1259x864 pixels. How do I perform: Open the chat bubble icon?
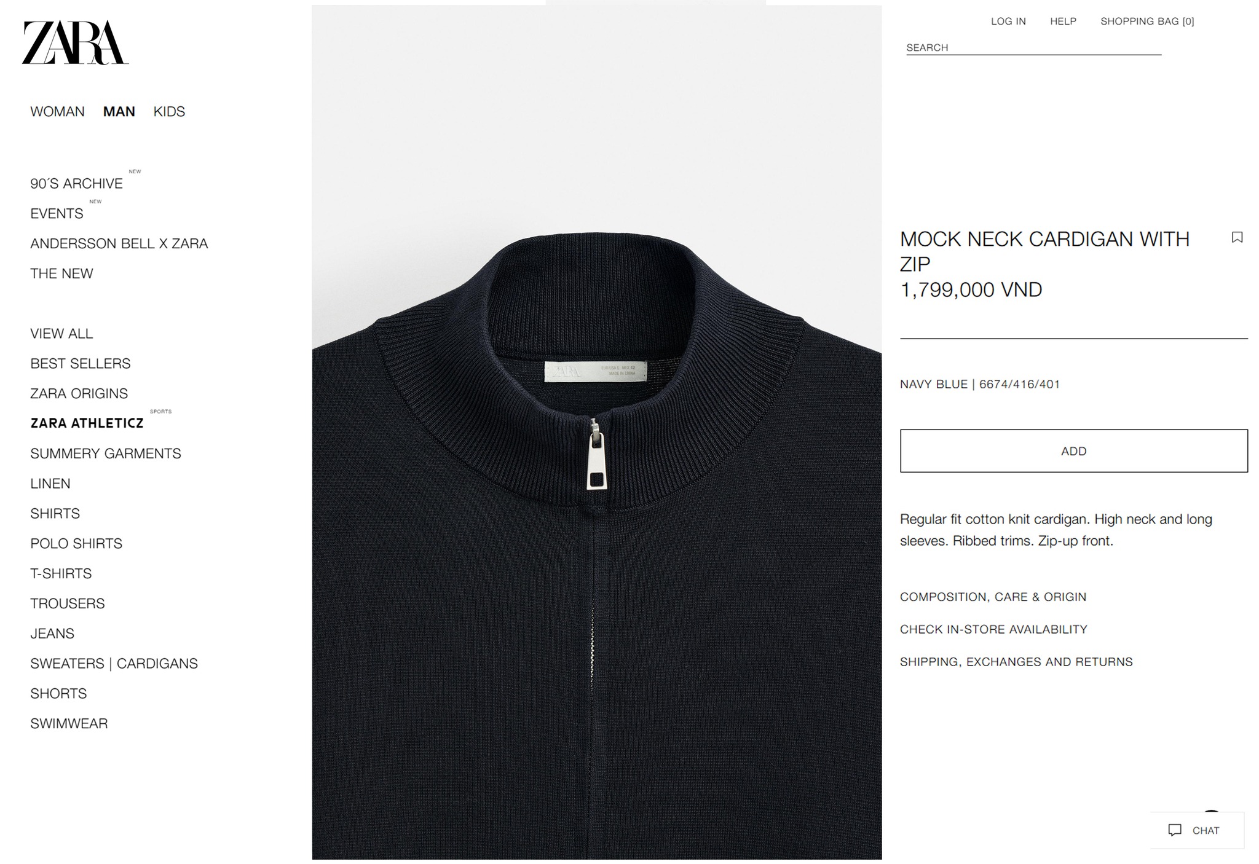[x=1175, y=830]
